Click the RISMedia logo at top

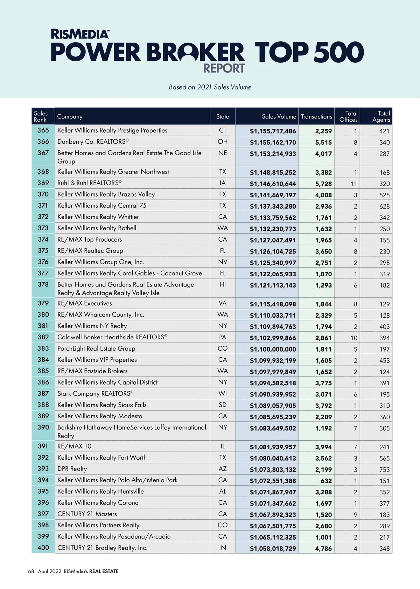[80, 34]
